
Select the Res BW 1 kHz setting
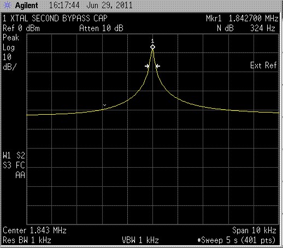[x=27, y=240]
